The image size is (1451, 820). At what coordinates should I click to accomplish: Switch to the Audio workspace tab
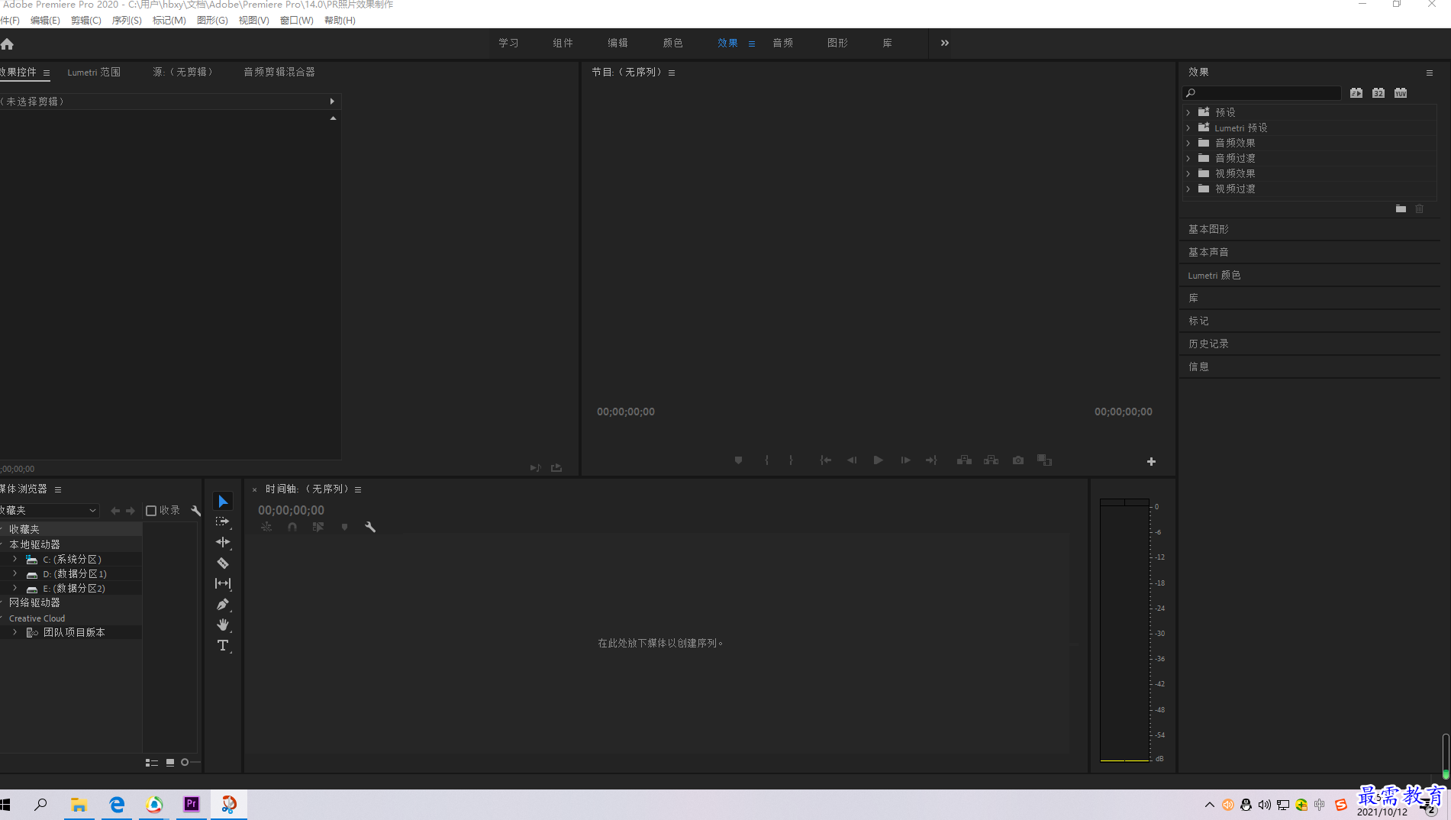pyautogui.click(x=782, y=43)
